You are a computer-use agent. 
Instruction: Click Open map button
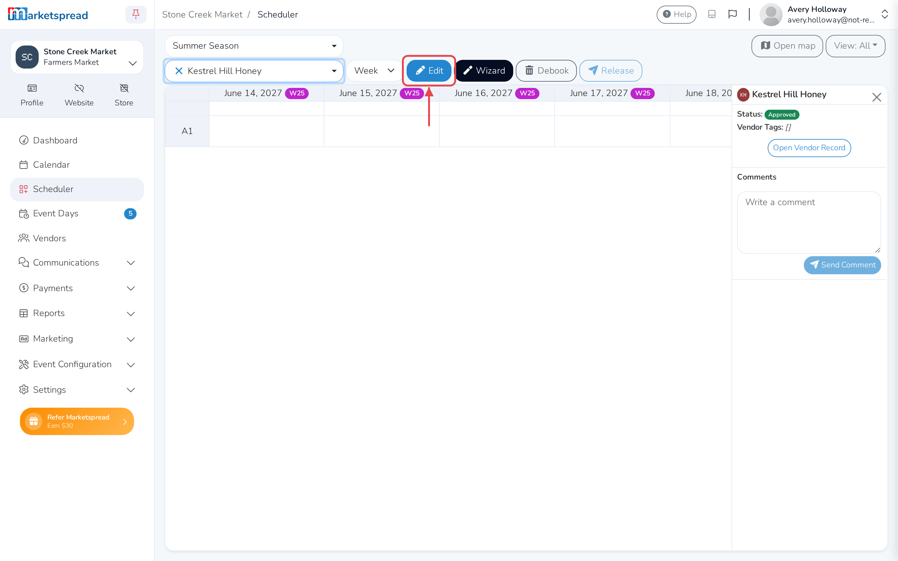(x=787, y=46)
